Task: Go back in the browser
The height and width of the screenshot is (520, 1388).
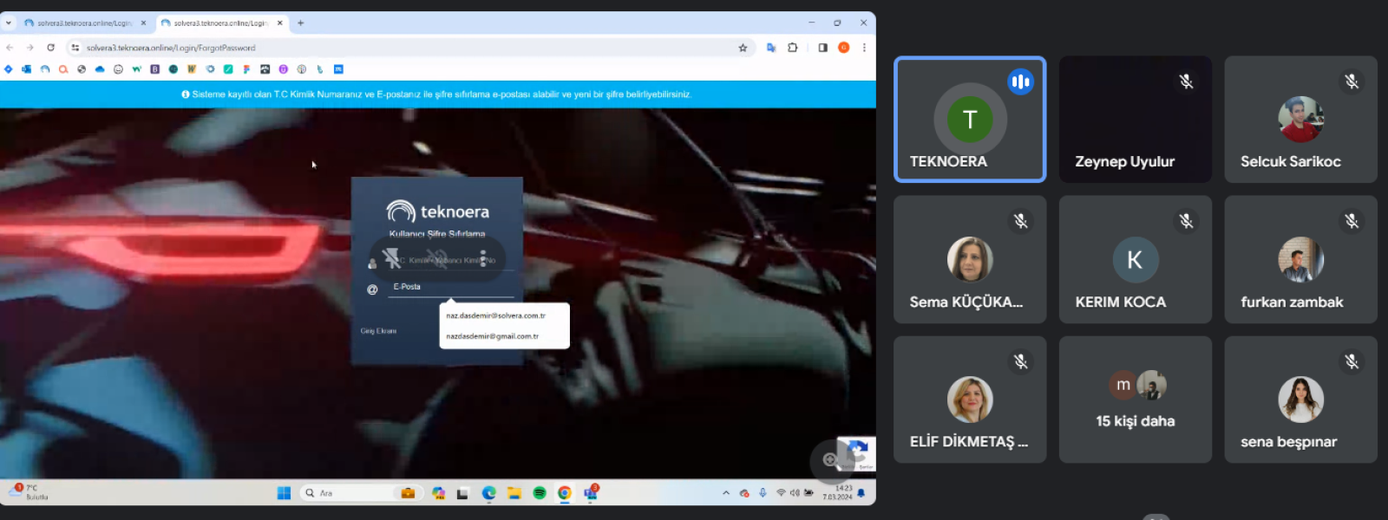Action: coord(10,48)
